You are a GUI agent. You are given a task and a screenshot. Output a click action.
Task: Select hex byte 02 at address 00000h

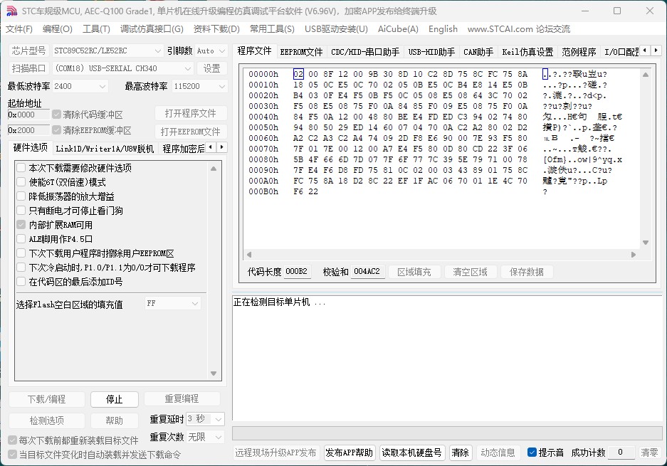(298, 74)
